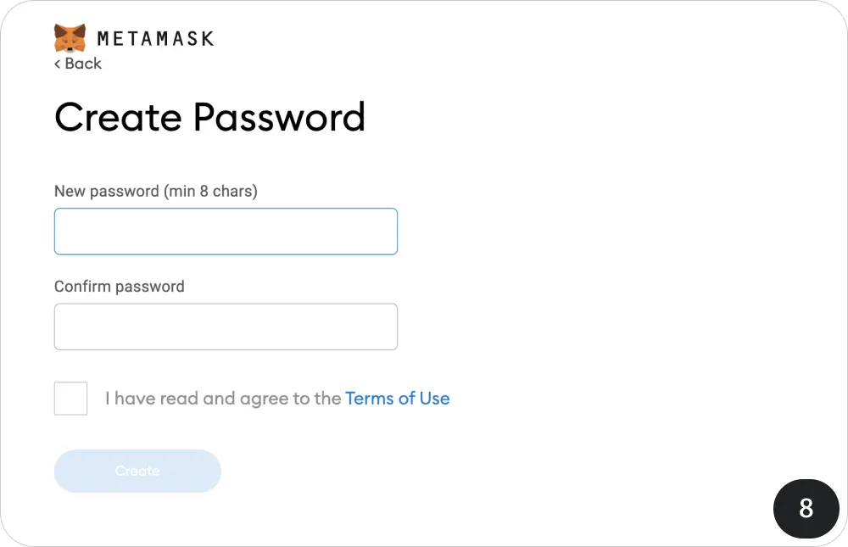Image resolution: width=848 pixels, height=547 pixels.
Task: Click into the Confirm password field
Action: (226, 327)
